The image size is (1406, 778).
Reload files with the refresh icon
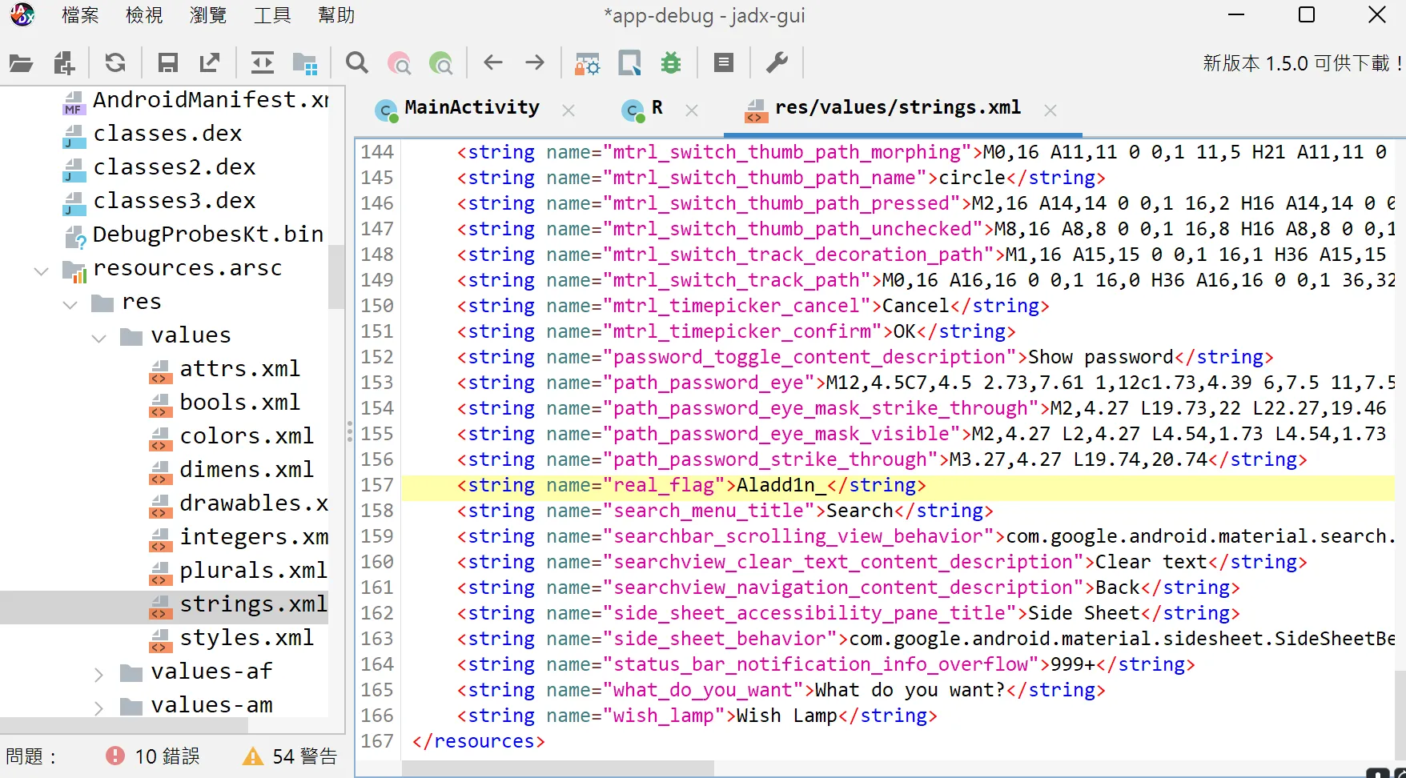pos(115,63)
